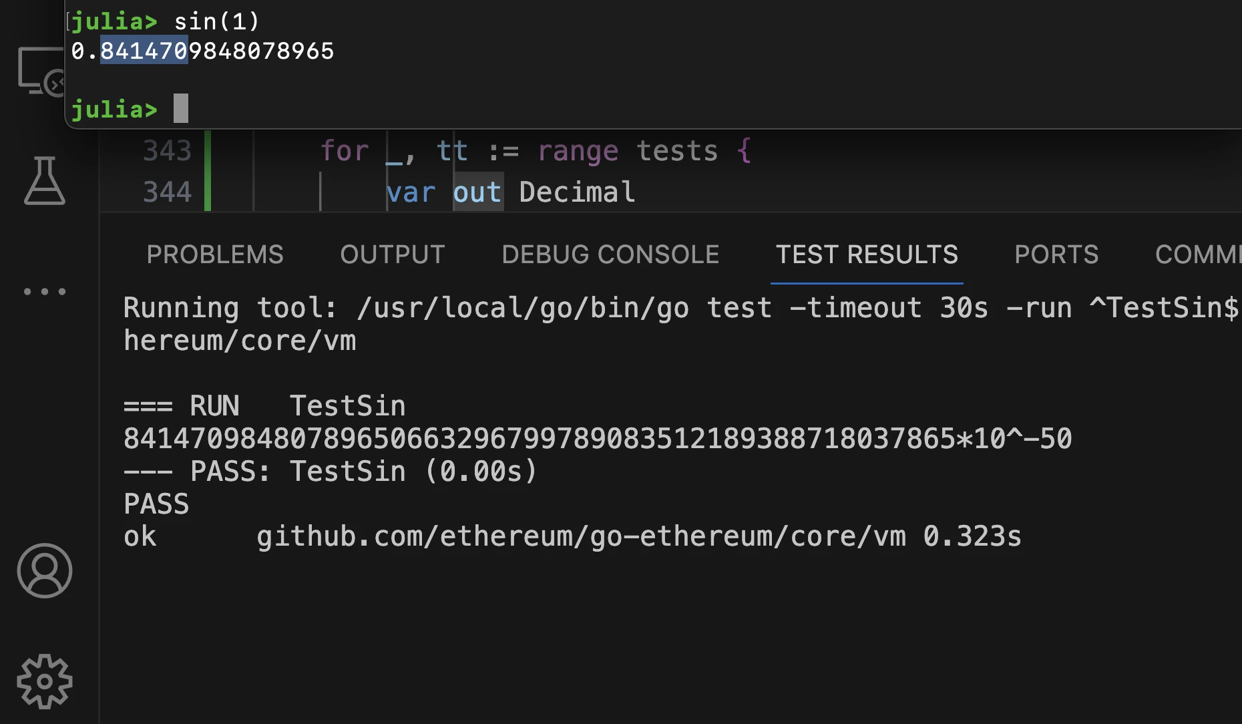This screenshot has height=724, width=1242.
Task: Open the DEBUG CONSOLE tab
Action: (610, 254)
